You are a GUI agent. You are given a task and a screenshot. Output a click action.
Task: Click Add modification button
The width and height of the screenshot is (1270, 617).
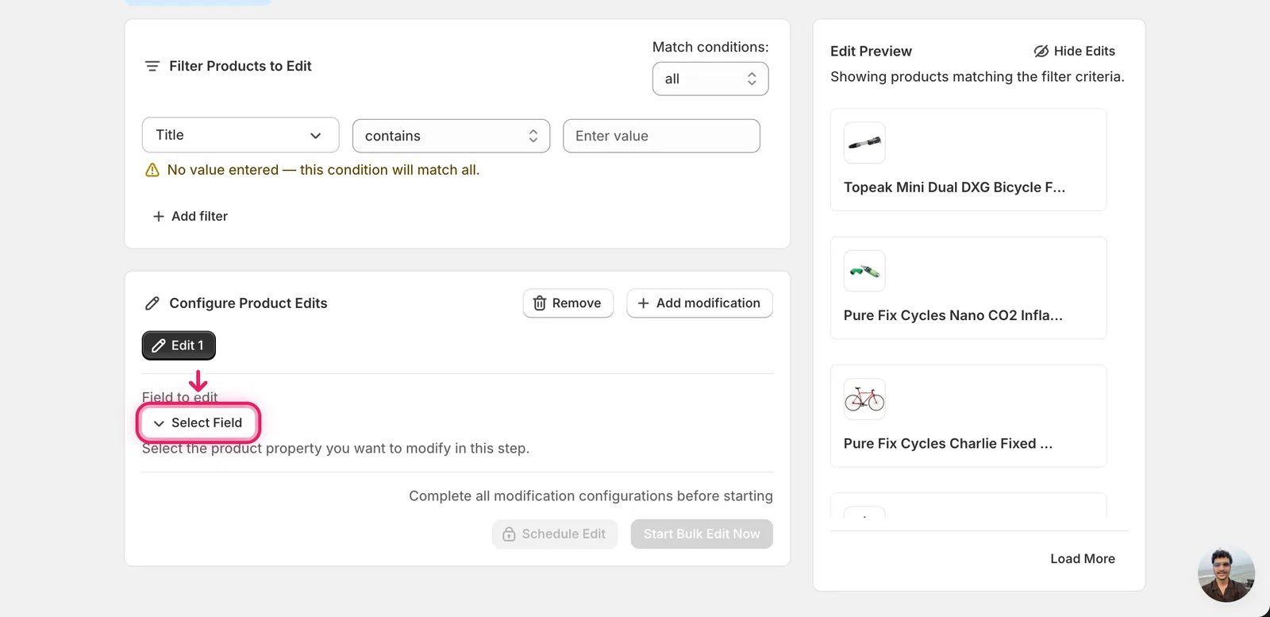pos(699,303)
